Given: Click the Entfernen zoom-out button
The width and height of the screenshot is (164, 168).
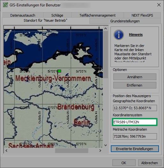Looking at the screenshot, I should pos(135,85).
